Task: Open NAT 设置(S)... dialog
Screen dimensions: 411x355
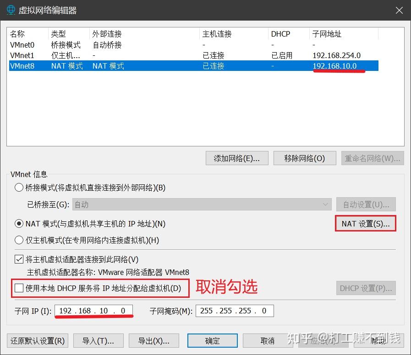Action: [365, 224]
